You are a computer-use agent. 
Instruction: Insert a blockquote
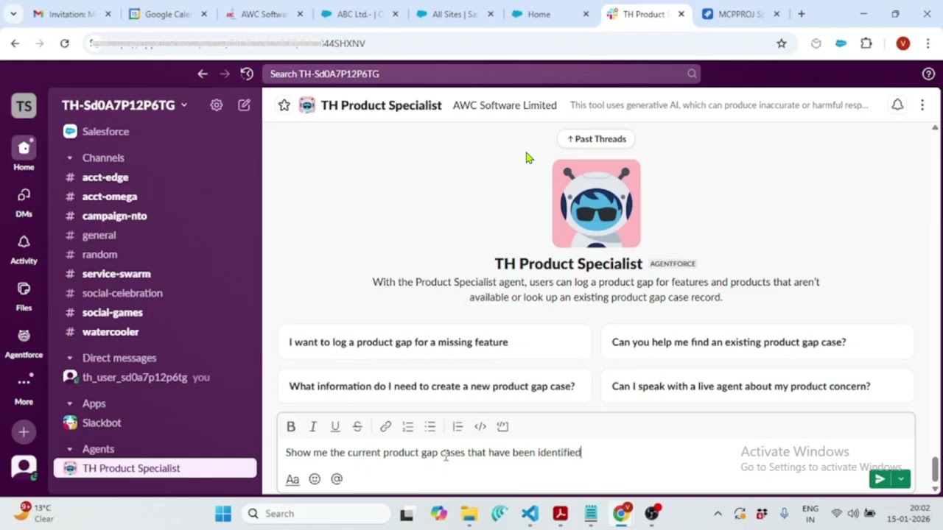(x=458, y=426)
